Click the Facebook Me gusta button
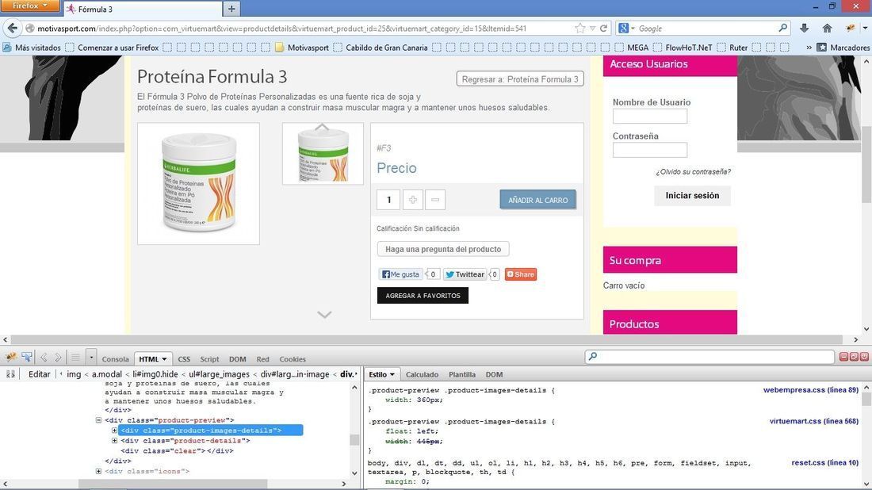The image size is (872, 490). pos(401,274)
